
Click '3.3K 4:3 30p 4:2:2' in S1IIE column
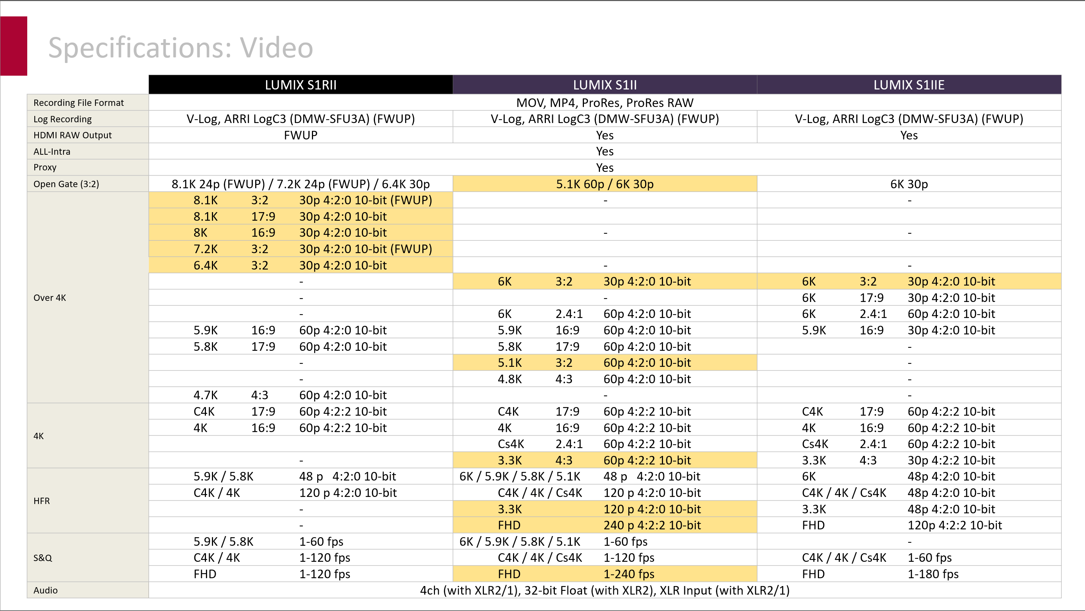click(909, 460)
